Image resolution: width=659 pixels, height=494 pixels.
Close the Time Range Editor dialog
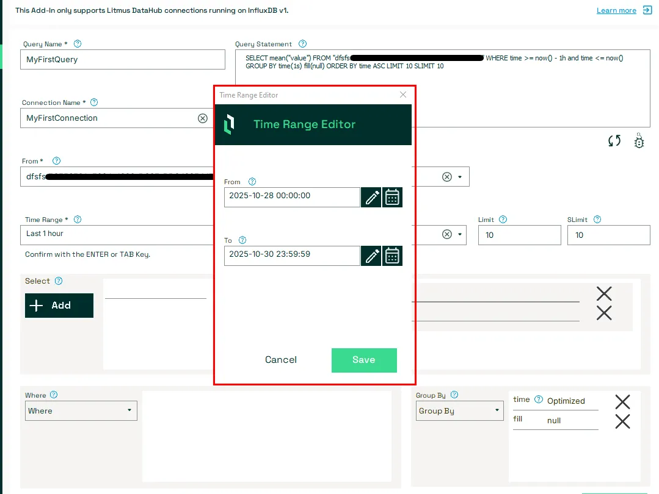coord(403,95)
